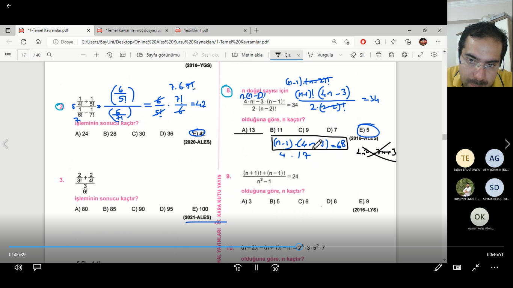Close the Yediiklim1.pdf tab
The image size is (513, 288).
click(x=245, y=30)
